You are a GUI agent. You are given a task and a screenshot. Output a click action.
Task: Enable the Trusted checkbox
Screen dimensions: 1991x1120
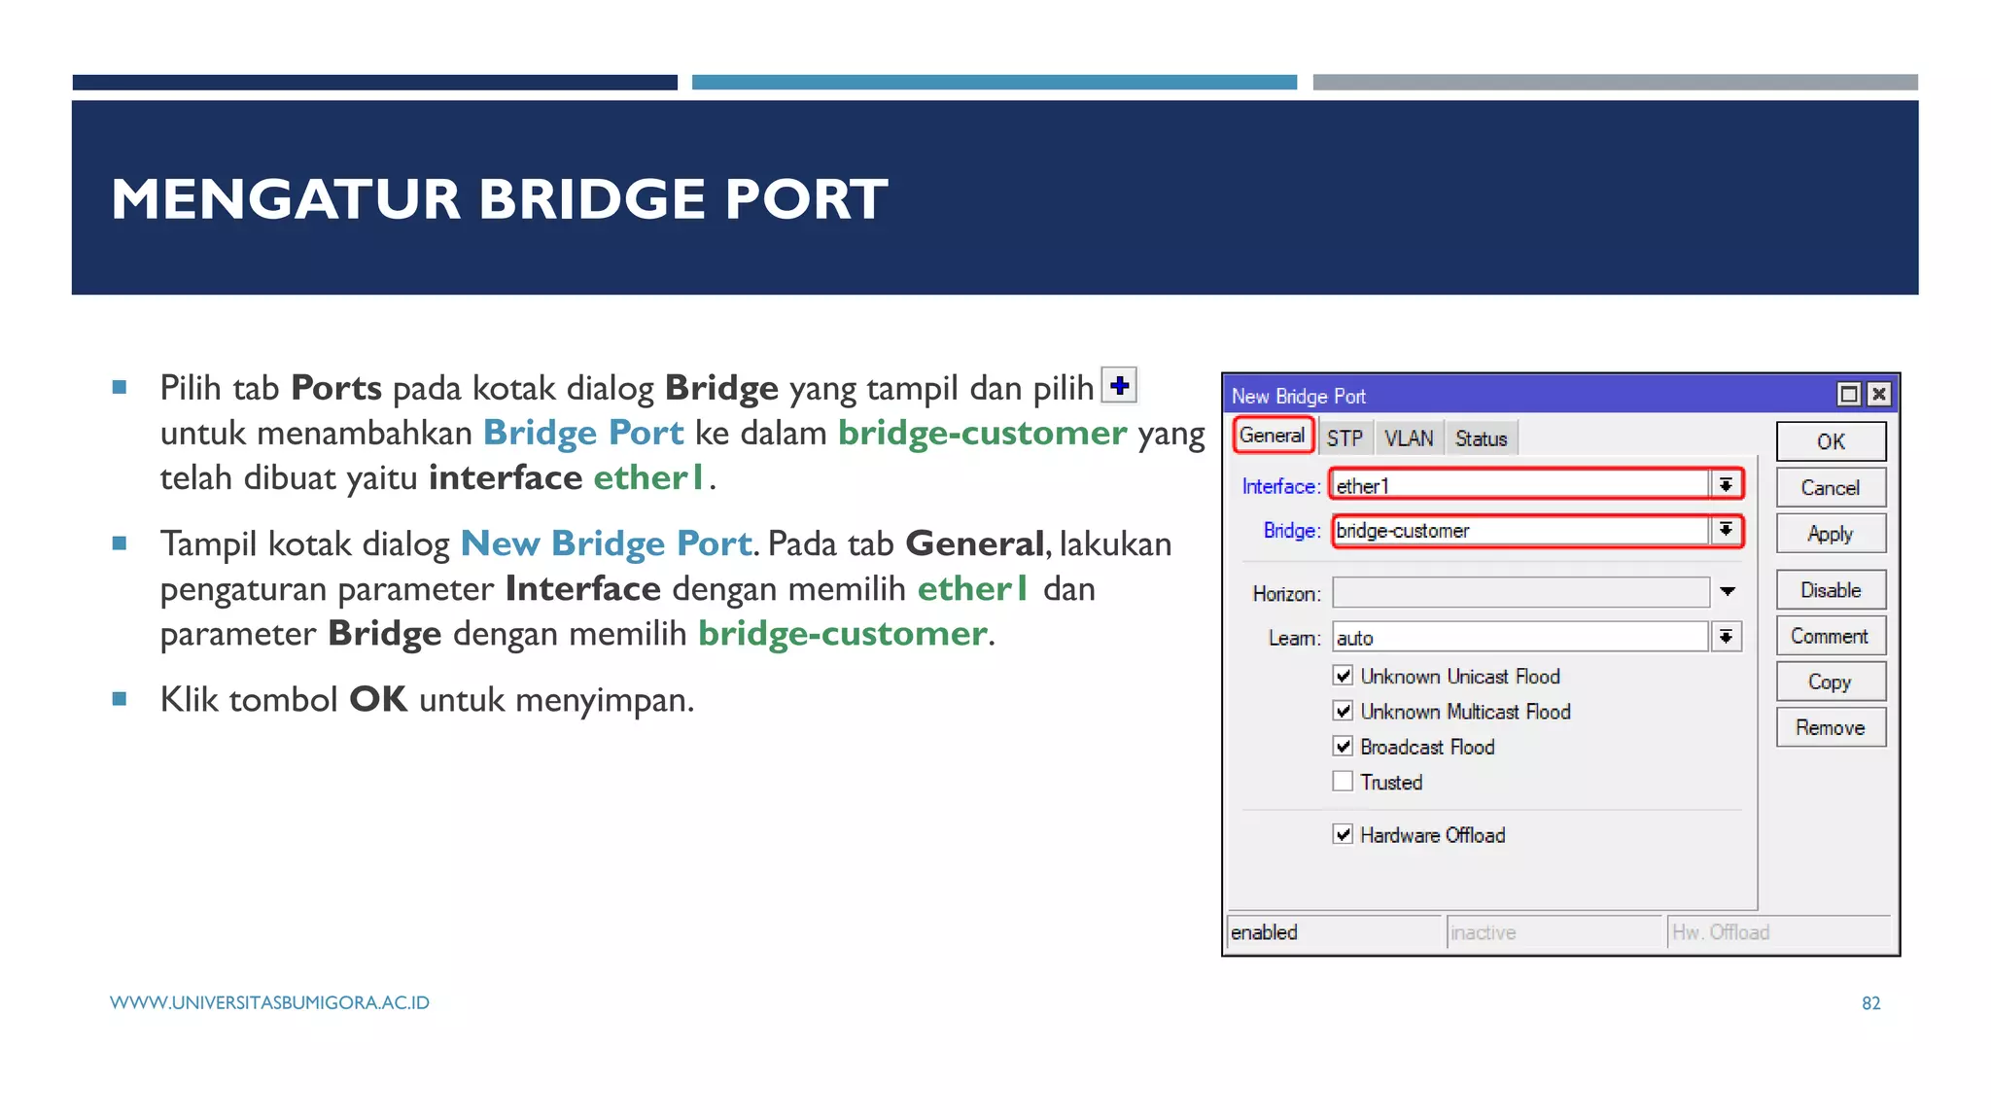coord(1343,781)
